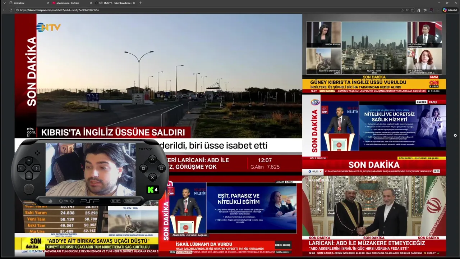
Task: Close the Multi TV tab
Action: point(134,3)
